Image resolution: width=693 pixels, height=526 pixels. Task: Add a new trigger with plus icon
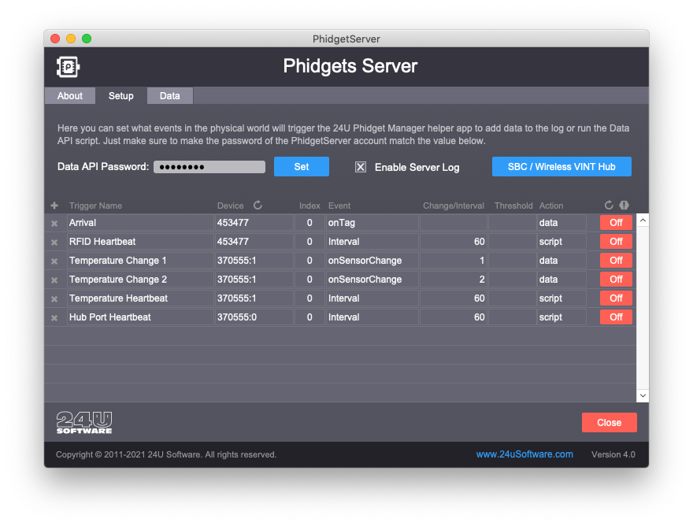(54, 206)
